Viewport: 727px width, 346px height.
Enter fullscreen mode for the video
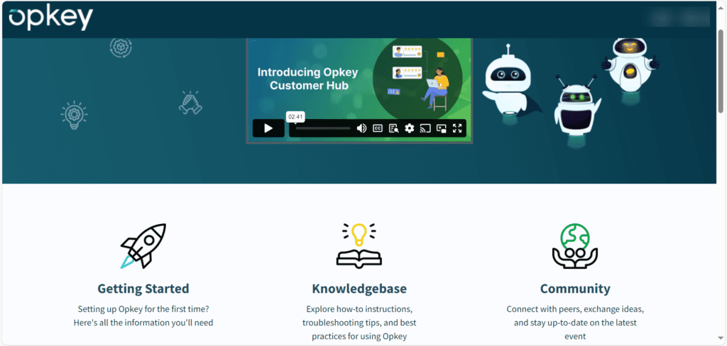click(x=457, y=128)
